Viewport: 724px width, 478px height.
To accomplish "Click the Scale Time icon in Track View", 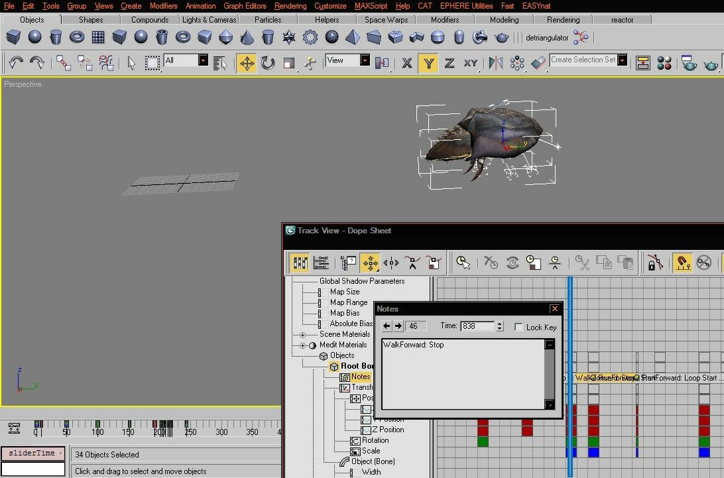I will (x=533, y=263).
